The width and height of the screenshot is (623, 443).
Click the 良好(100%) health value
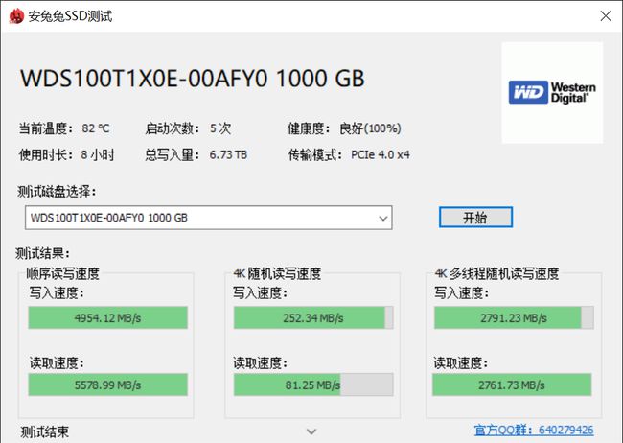[370, 128]
